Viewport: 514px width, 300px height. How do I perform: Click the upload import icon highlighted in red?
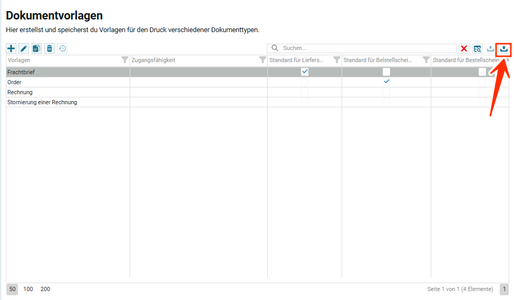click(x=504, y=48)
